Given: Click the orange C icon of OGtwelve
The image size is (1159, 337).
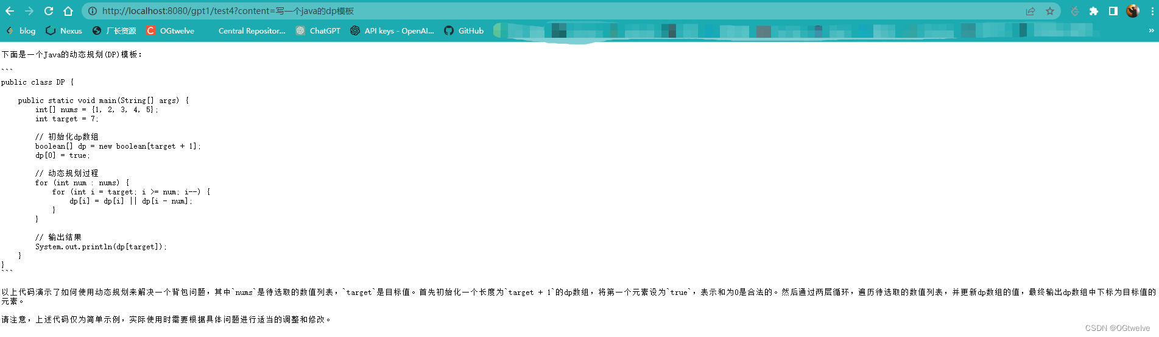Looking at the screenshot, I should pos(150,30).
